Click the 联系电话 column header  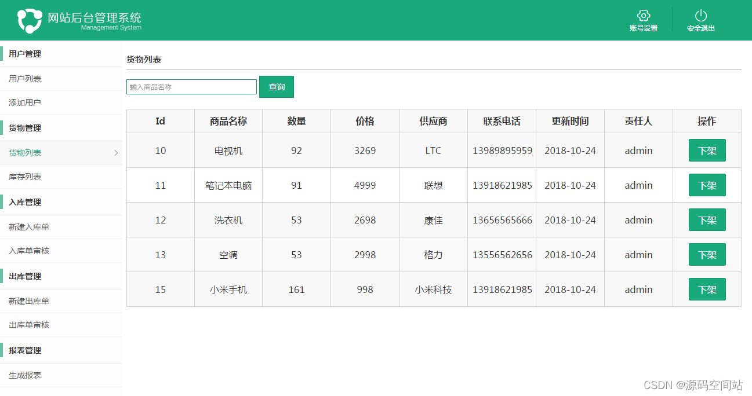(x=502, y=121)
